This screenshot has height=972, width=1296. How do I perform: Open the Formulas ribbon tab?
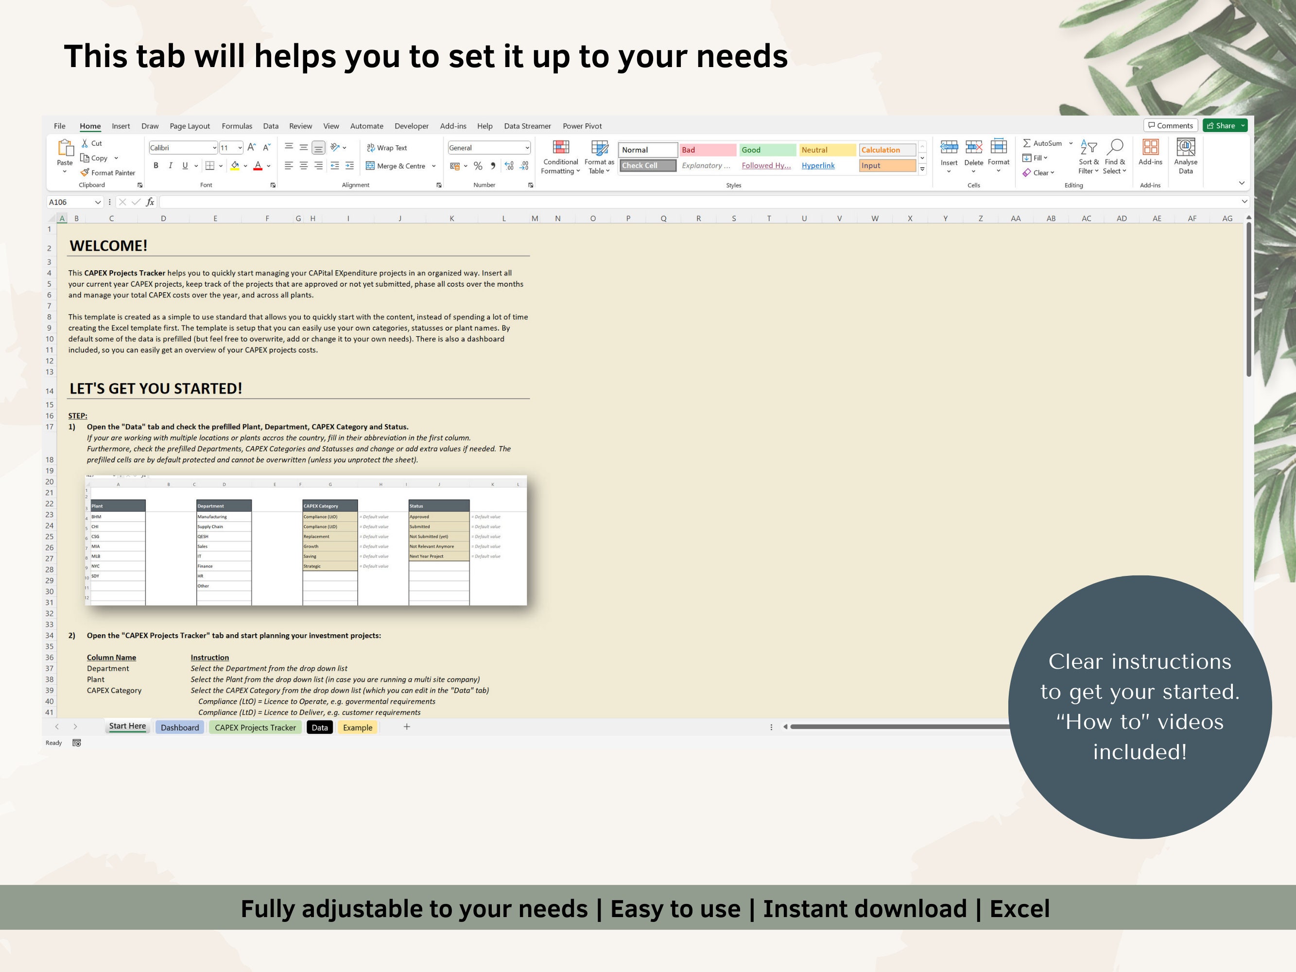pos(237,125)
